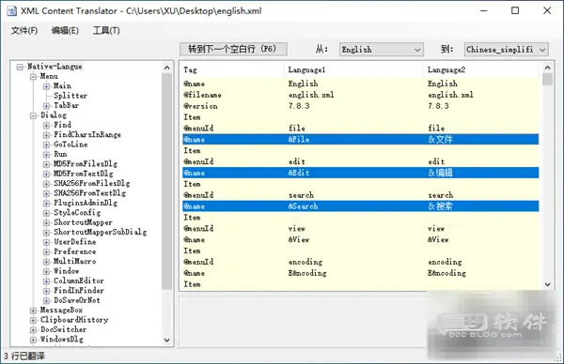Expand the DocSwitcher tree node
The image size is (564, 364).
click(x=34, y=329)
